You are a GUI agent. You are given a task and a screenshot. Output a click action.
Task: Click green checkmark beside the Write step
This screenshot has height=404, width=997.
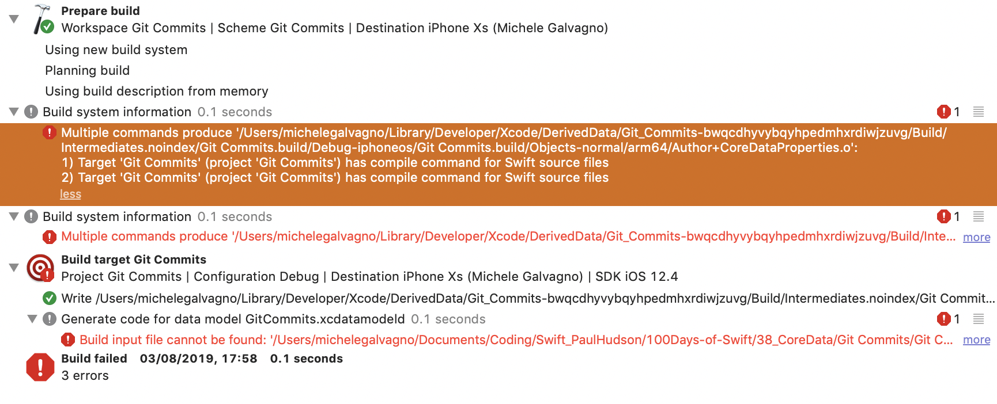click(50, 298)
